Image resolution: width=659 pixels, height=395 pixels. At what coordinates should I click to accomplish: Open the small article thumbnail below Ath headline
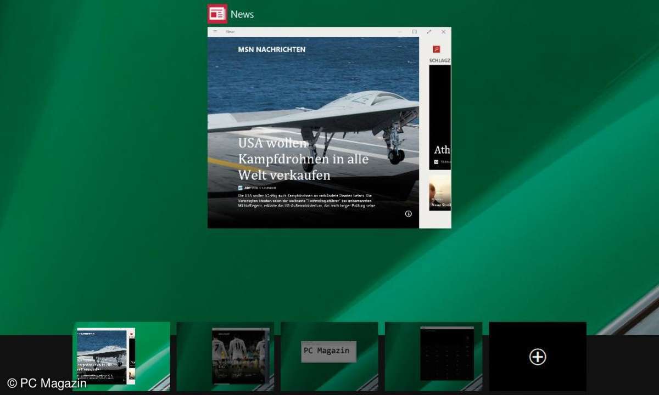tap(440, 192)
